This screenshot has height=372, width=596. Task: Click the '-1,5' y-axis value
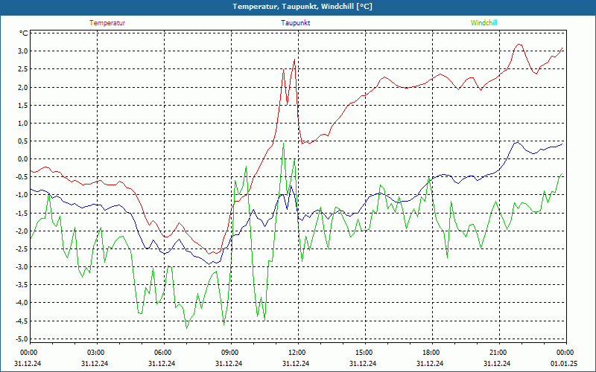(22, 213)
